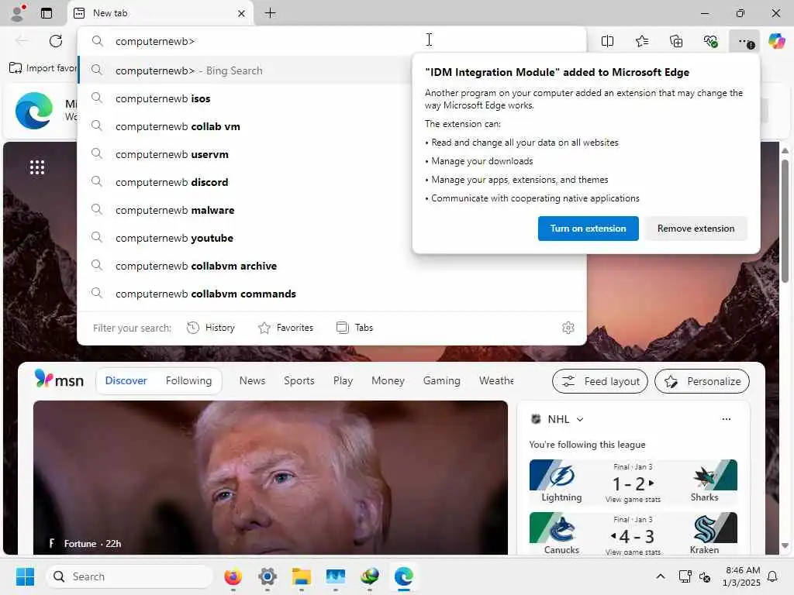Click the Import favorites bookmark item
Image resolution: width=794 pixels, height=595 pixels.
pos(43,68)
